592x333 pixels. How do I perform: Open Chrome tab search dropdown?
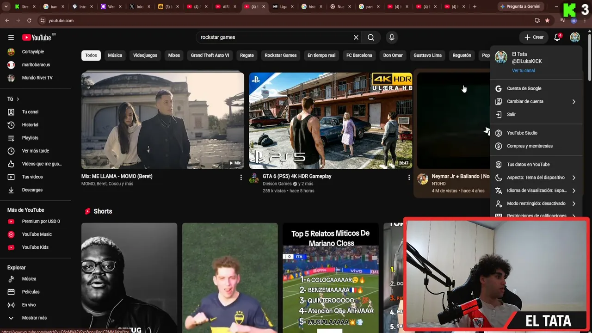5,7
